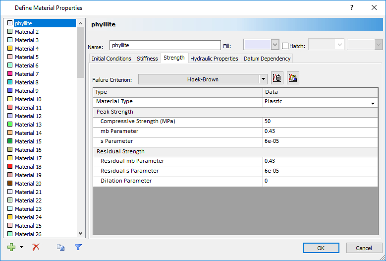386x261 pixels.
Task: Switch to the Stiffness tab
Action: 147,59
